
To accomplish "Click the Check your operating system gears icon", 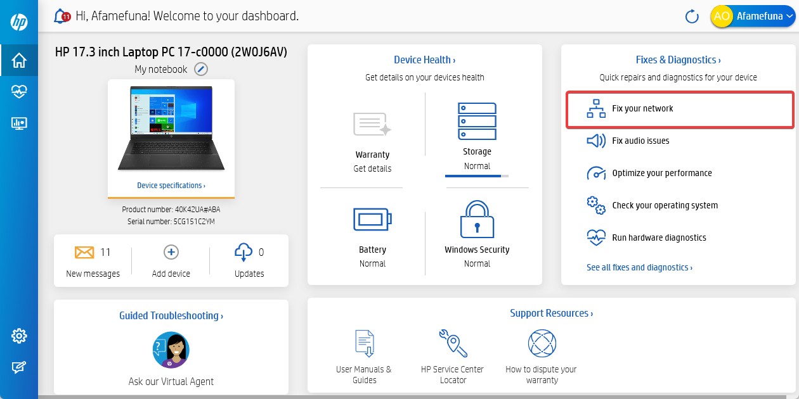I will [x=596, y=205].
